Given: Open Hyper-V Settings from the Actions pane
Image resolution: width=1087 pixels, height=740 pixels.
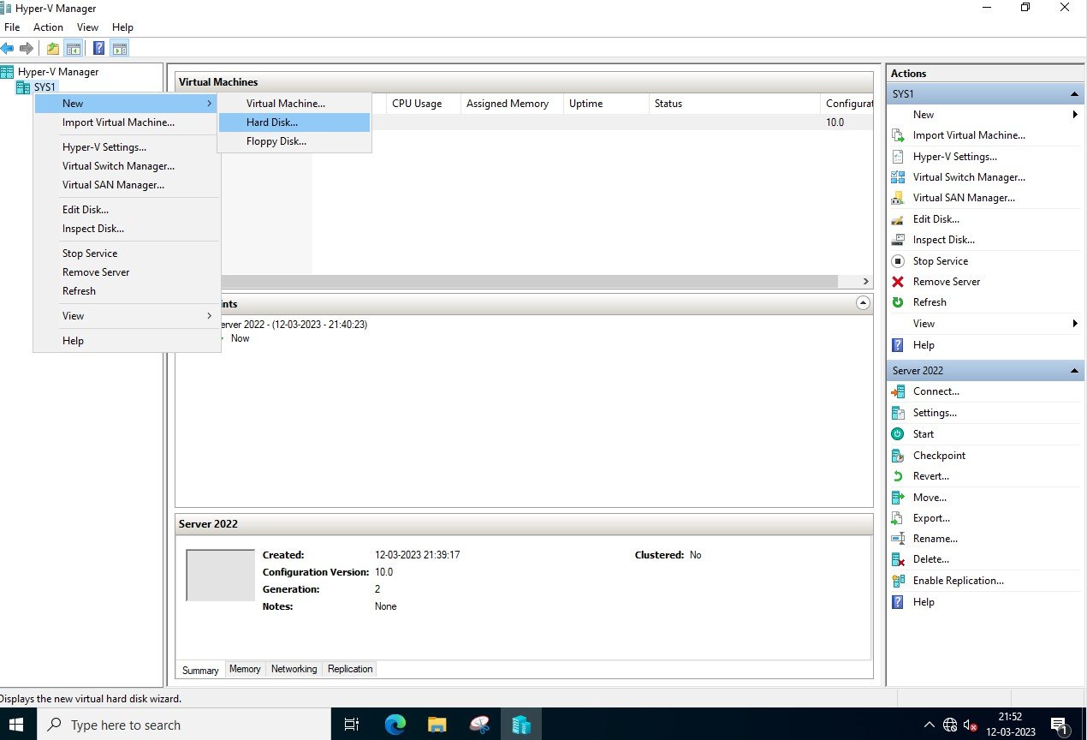Looking at the screenshot, I should [954, 157].
